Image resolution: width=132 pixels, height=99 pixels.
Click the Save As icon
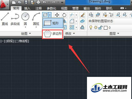(32, 2)
